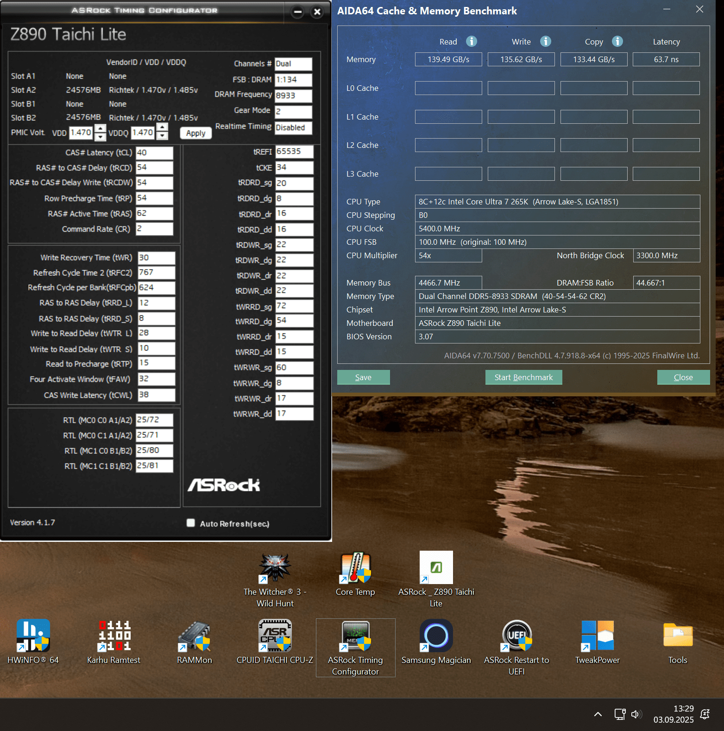Click the CAS Write Latency (tCWL) field
The width and height of the screenshot is (724, 731).
157,395
